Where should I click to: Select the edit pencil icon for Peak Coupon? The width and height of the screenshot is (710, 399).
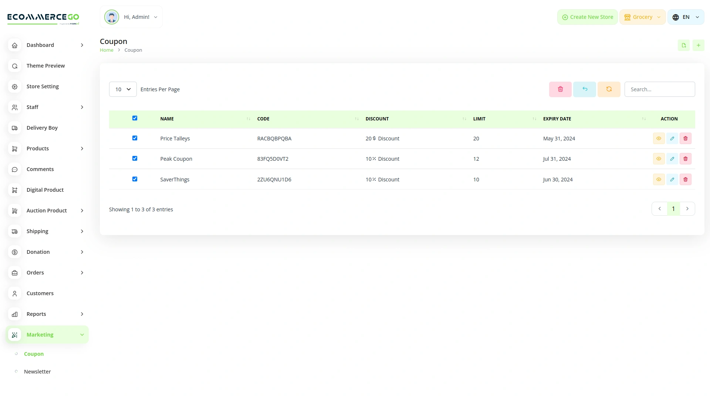(672, 158)
